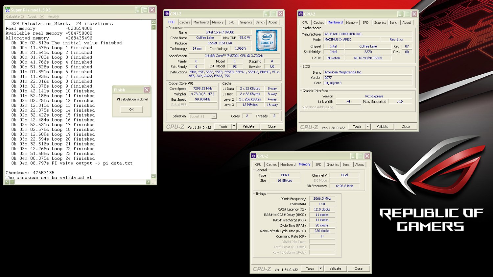Open Memory tab in Mainboard window
The image size is (493, 277).
coord(352,23)
